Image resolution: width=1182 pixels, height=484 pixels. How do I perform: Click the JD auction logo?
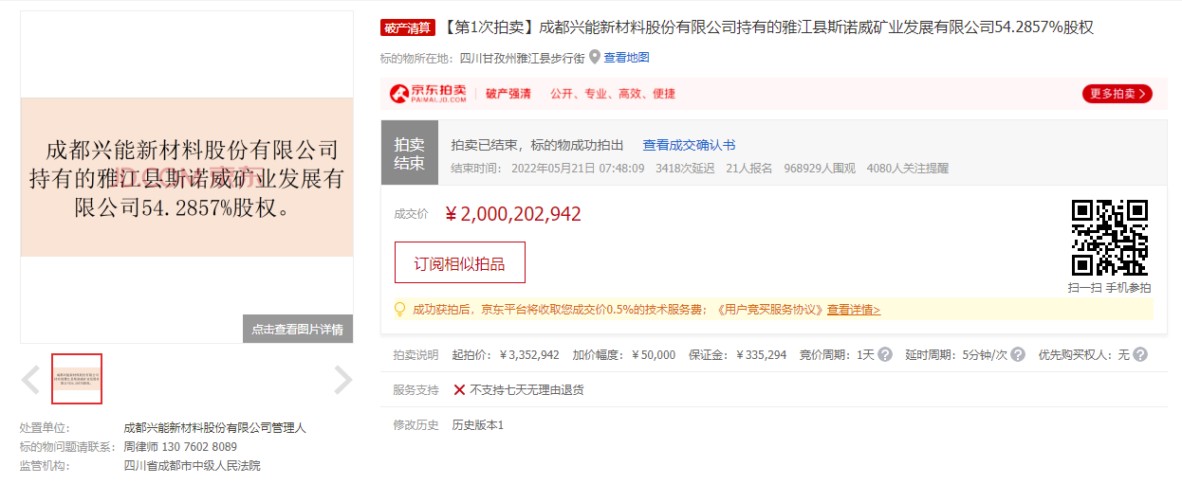pos(428,93)
